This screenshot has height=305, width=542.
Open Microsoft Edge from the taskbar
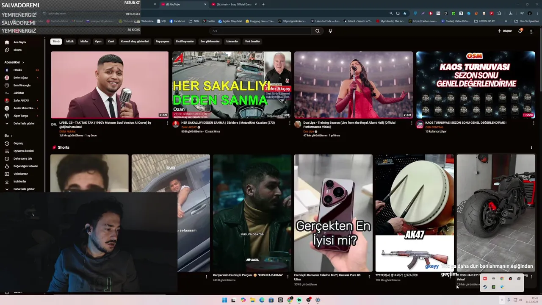point(262,300)
